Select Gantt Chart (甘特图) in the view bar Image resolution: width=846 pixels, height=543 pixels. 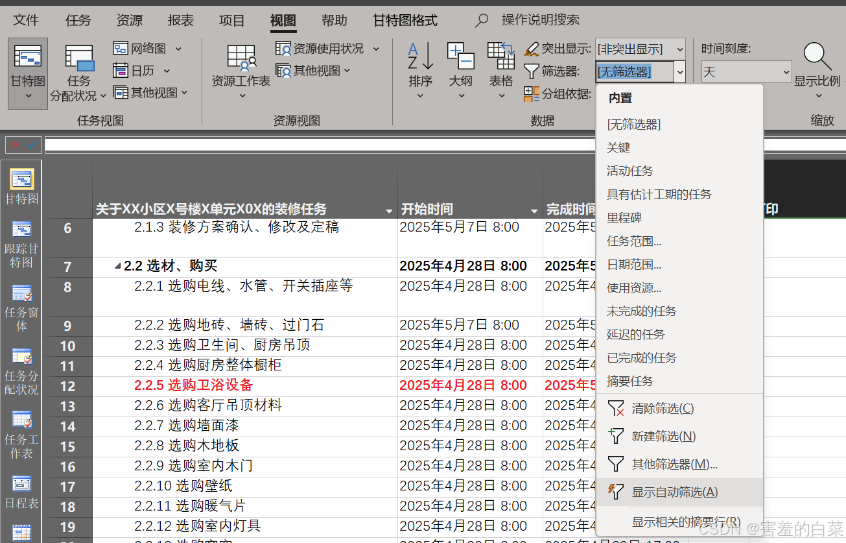[21, 186]
